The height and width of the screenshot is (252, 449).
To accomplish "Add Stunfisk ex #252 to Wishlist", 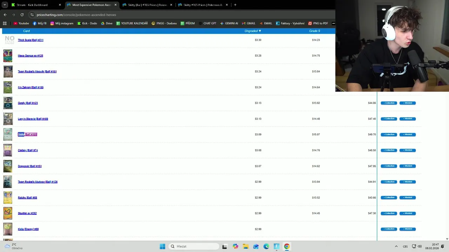I will pyautogui.click(x=408, y=213).
